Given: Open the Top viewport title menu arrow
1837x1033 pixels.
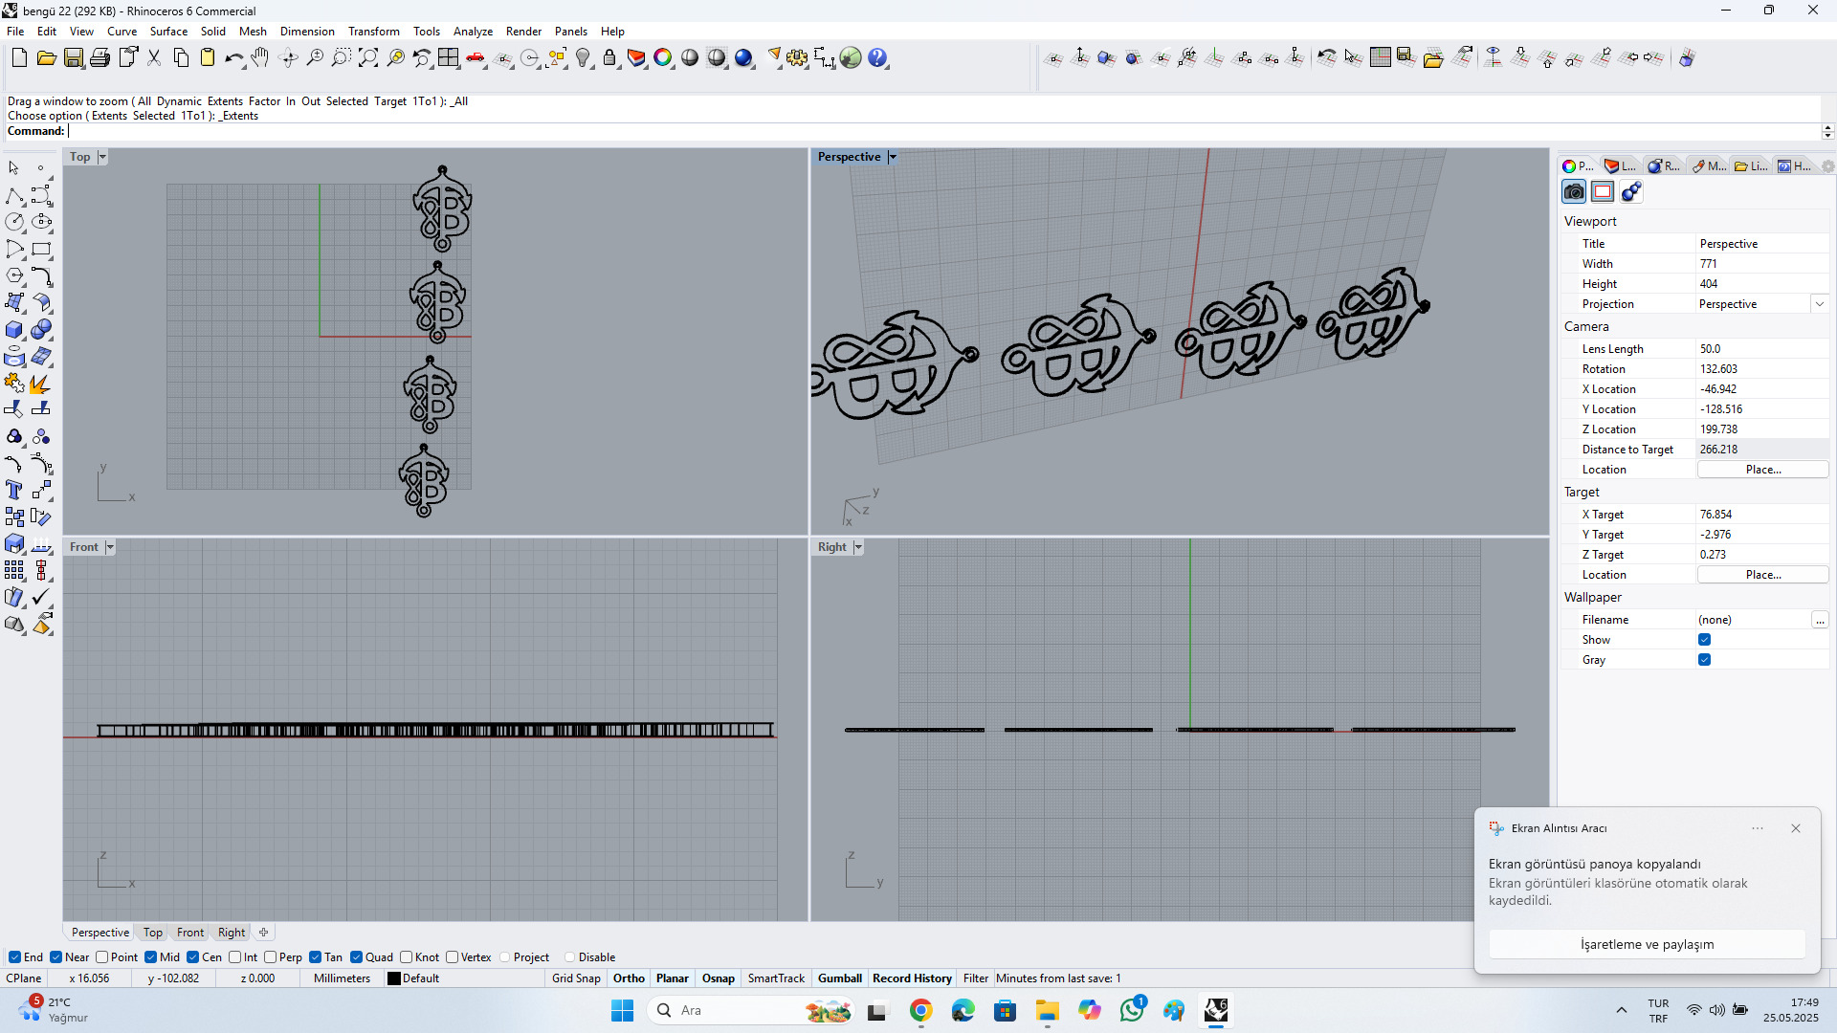Looking at the screenshot, I should 102,157.
